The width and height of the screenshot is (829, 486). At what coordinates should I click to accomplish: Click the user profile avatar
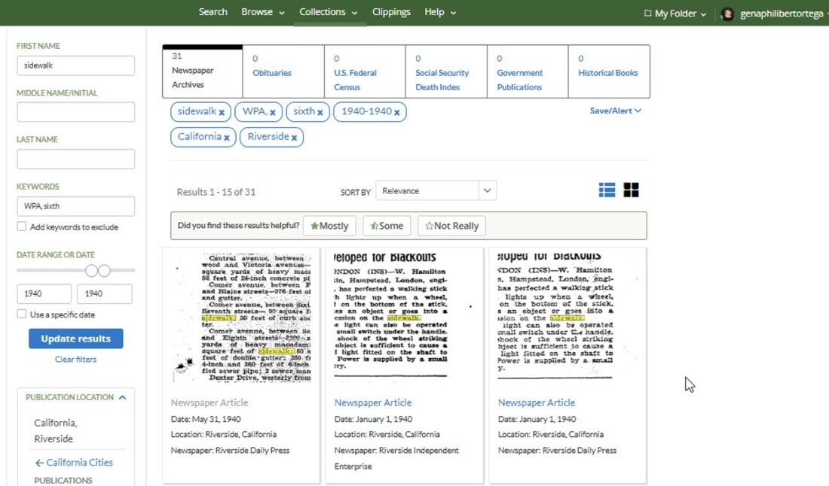[727, 14]
